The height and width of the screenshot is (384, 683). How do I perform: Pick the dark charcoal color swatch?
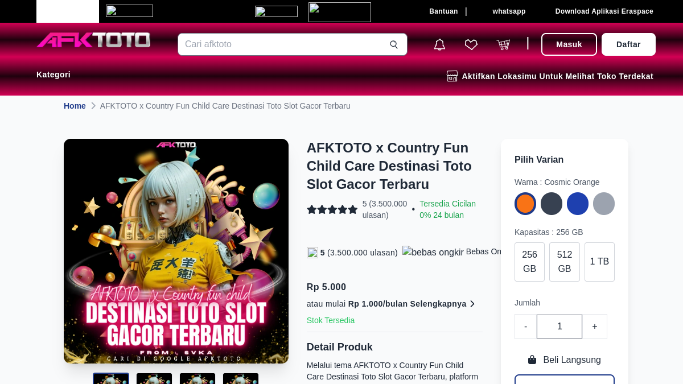552,204
